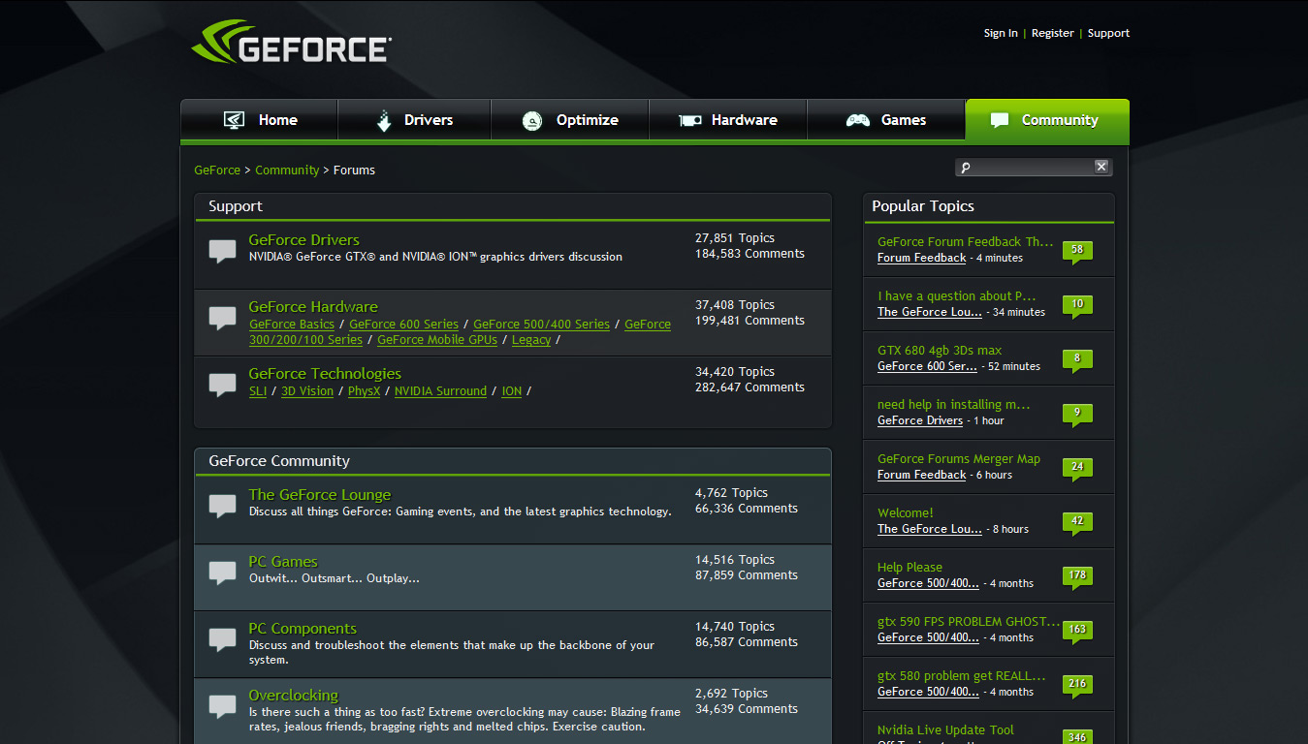Click the search magnifier icon
Image resolution: width=1308 pixels, height=744 pixels.
(965, 168)
